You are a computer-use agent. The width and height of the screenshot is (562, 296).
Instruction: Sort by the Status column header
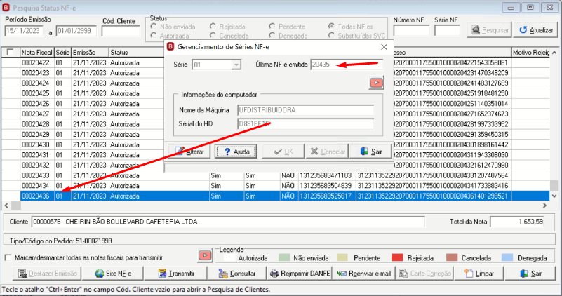pyautogui.click(x=136, y=53)
